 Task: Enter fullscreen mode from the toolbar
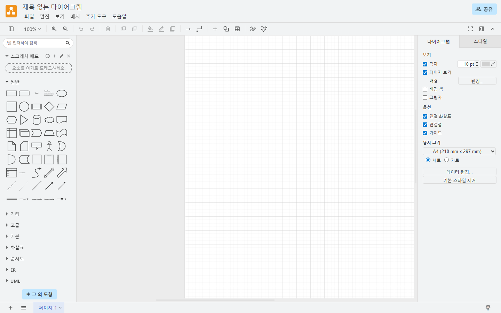(x=470, y=29)
